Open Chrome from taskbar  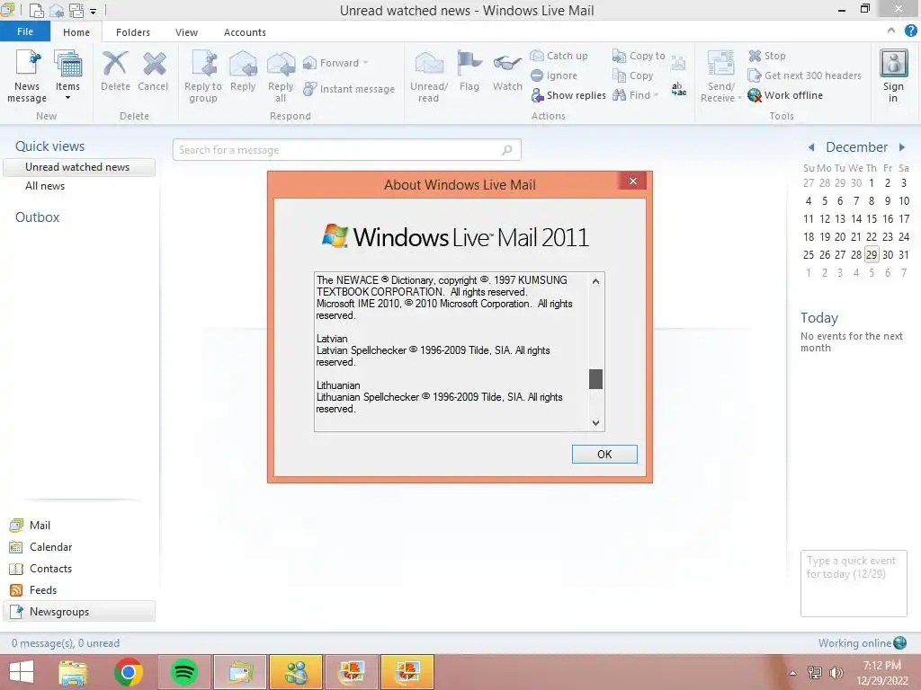pos(128,672)
